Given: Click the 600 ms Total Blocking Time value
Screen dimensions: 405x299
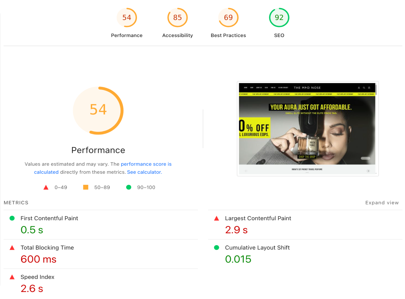Looking at the screenshot, I should (38, 259).
